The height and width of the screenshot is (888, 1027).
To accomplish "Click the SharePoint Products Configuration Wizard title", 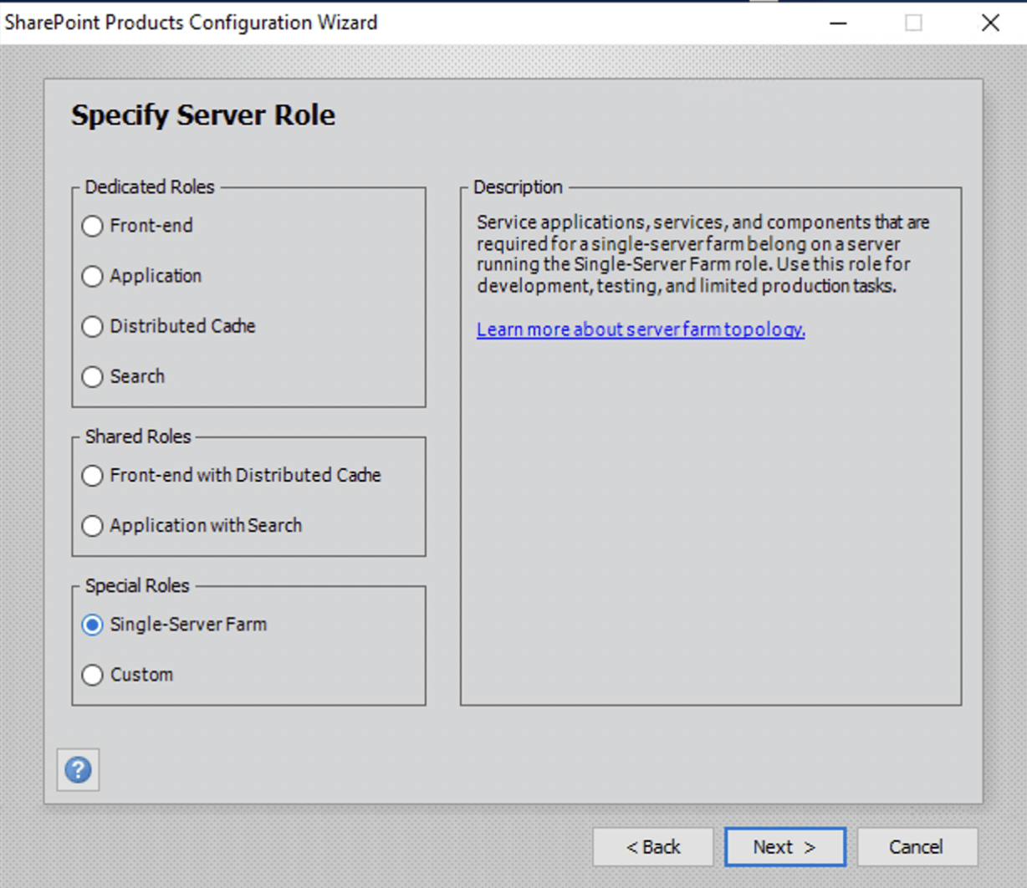I will point(191,23).
